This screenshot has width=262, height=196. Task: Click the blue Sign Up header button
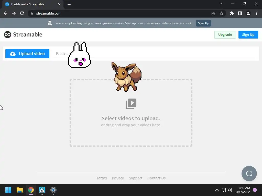click(x=248, y=34)
